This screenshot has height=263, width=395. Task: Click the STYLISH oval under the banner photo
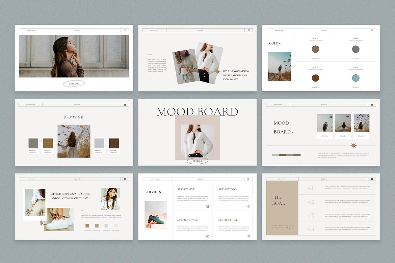point(74,84)
